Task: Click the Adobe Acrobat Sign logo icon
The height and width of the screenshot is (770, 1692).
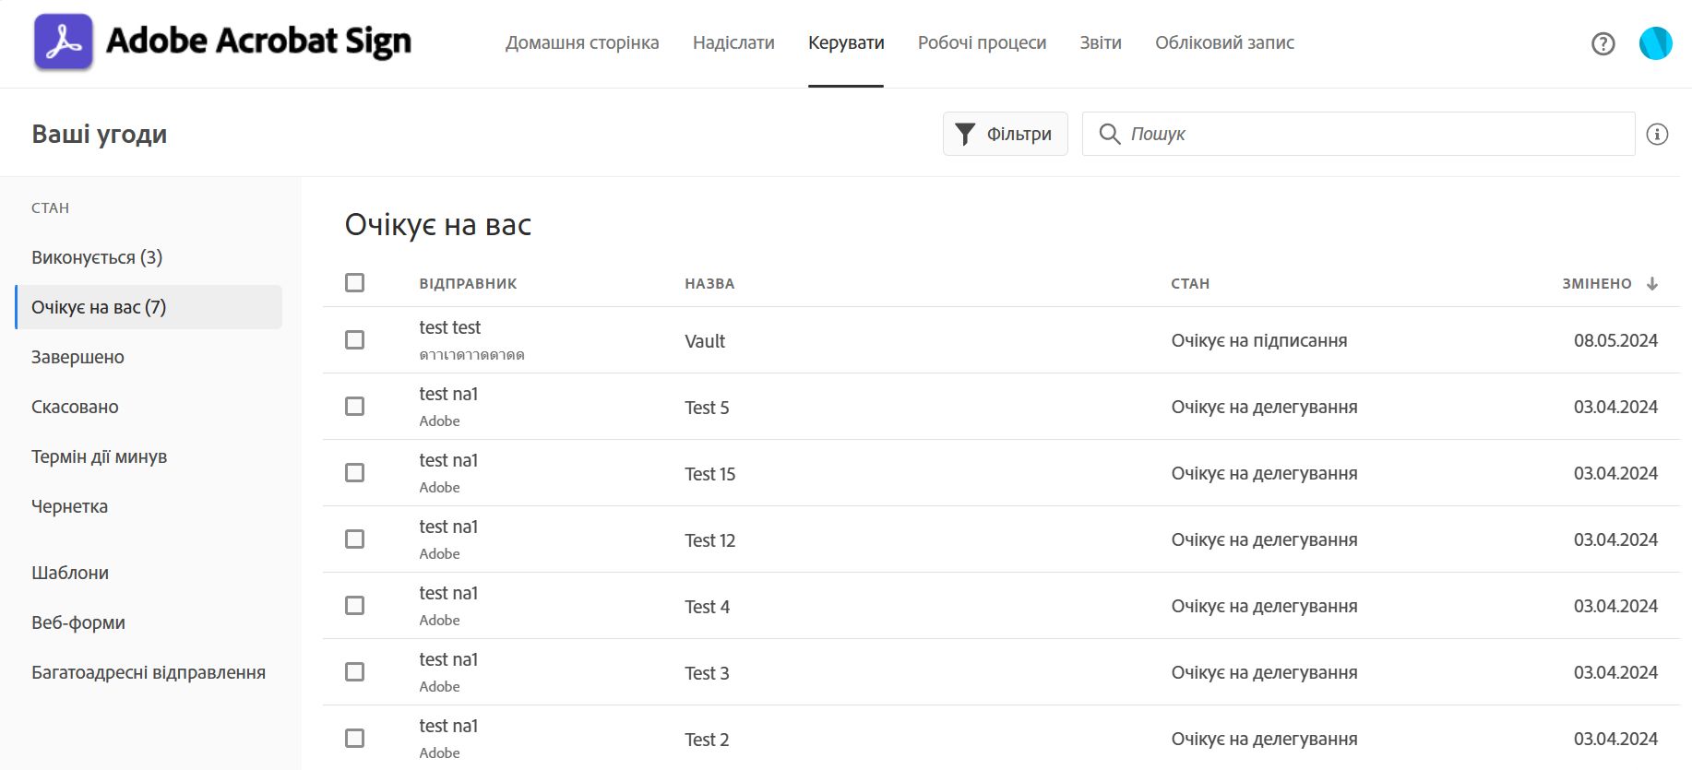Action: (x=64, y=42)
